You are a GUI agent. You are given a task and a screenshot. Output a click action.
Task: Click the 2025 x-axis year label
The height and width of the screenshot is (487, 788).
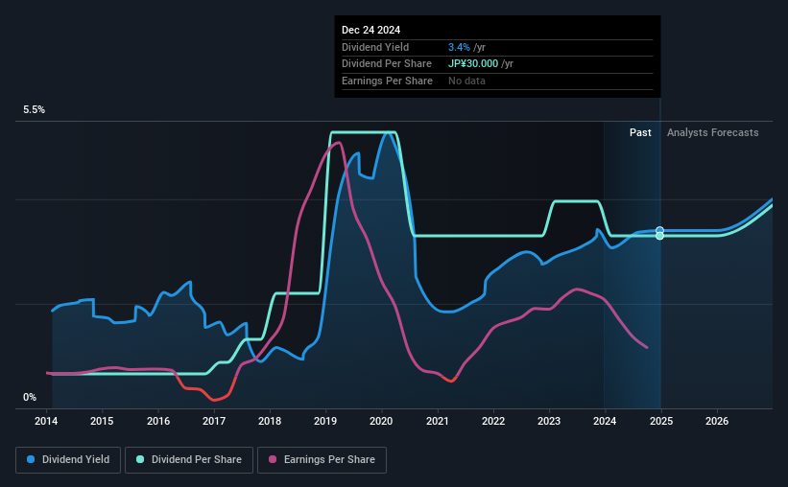(661, 421)
